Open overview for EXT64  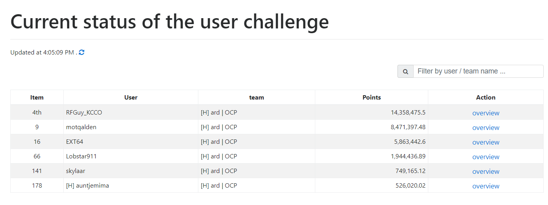(x=486, y=142)
